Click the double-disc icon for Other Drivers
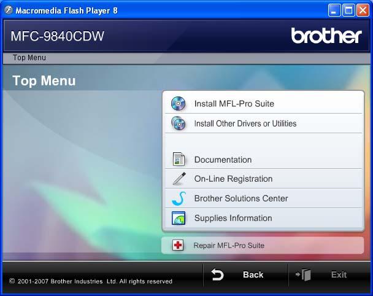The height and width of the screenshot is (296, 373). [178, 123]
